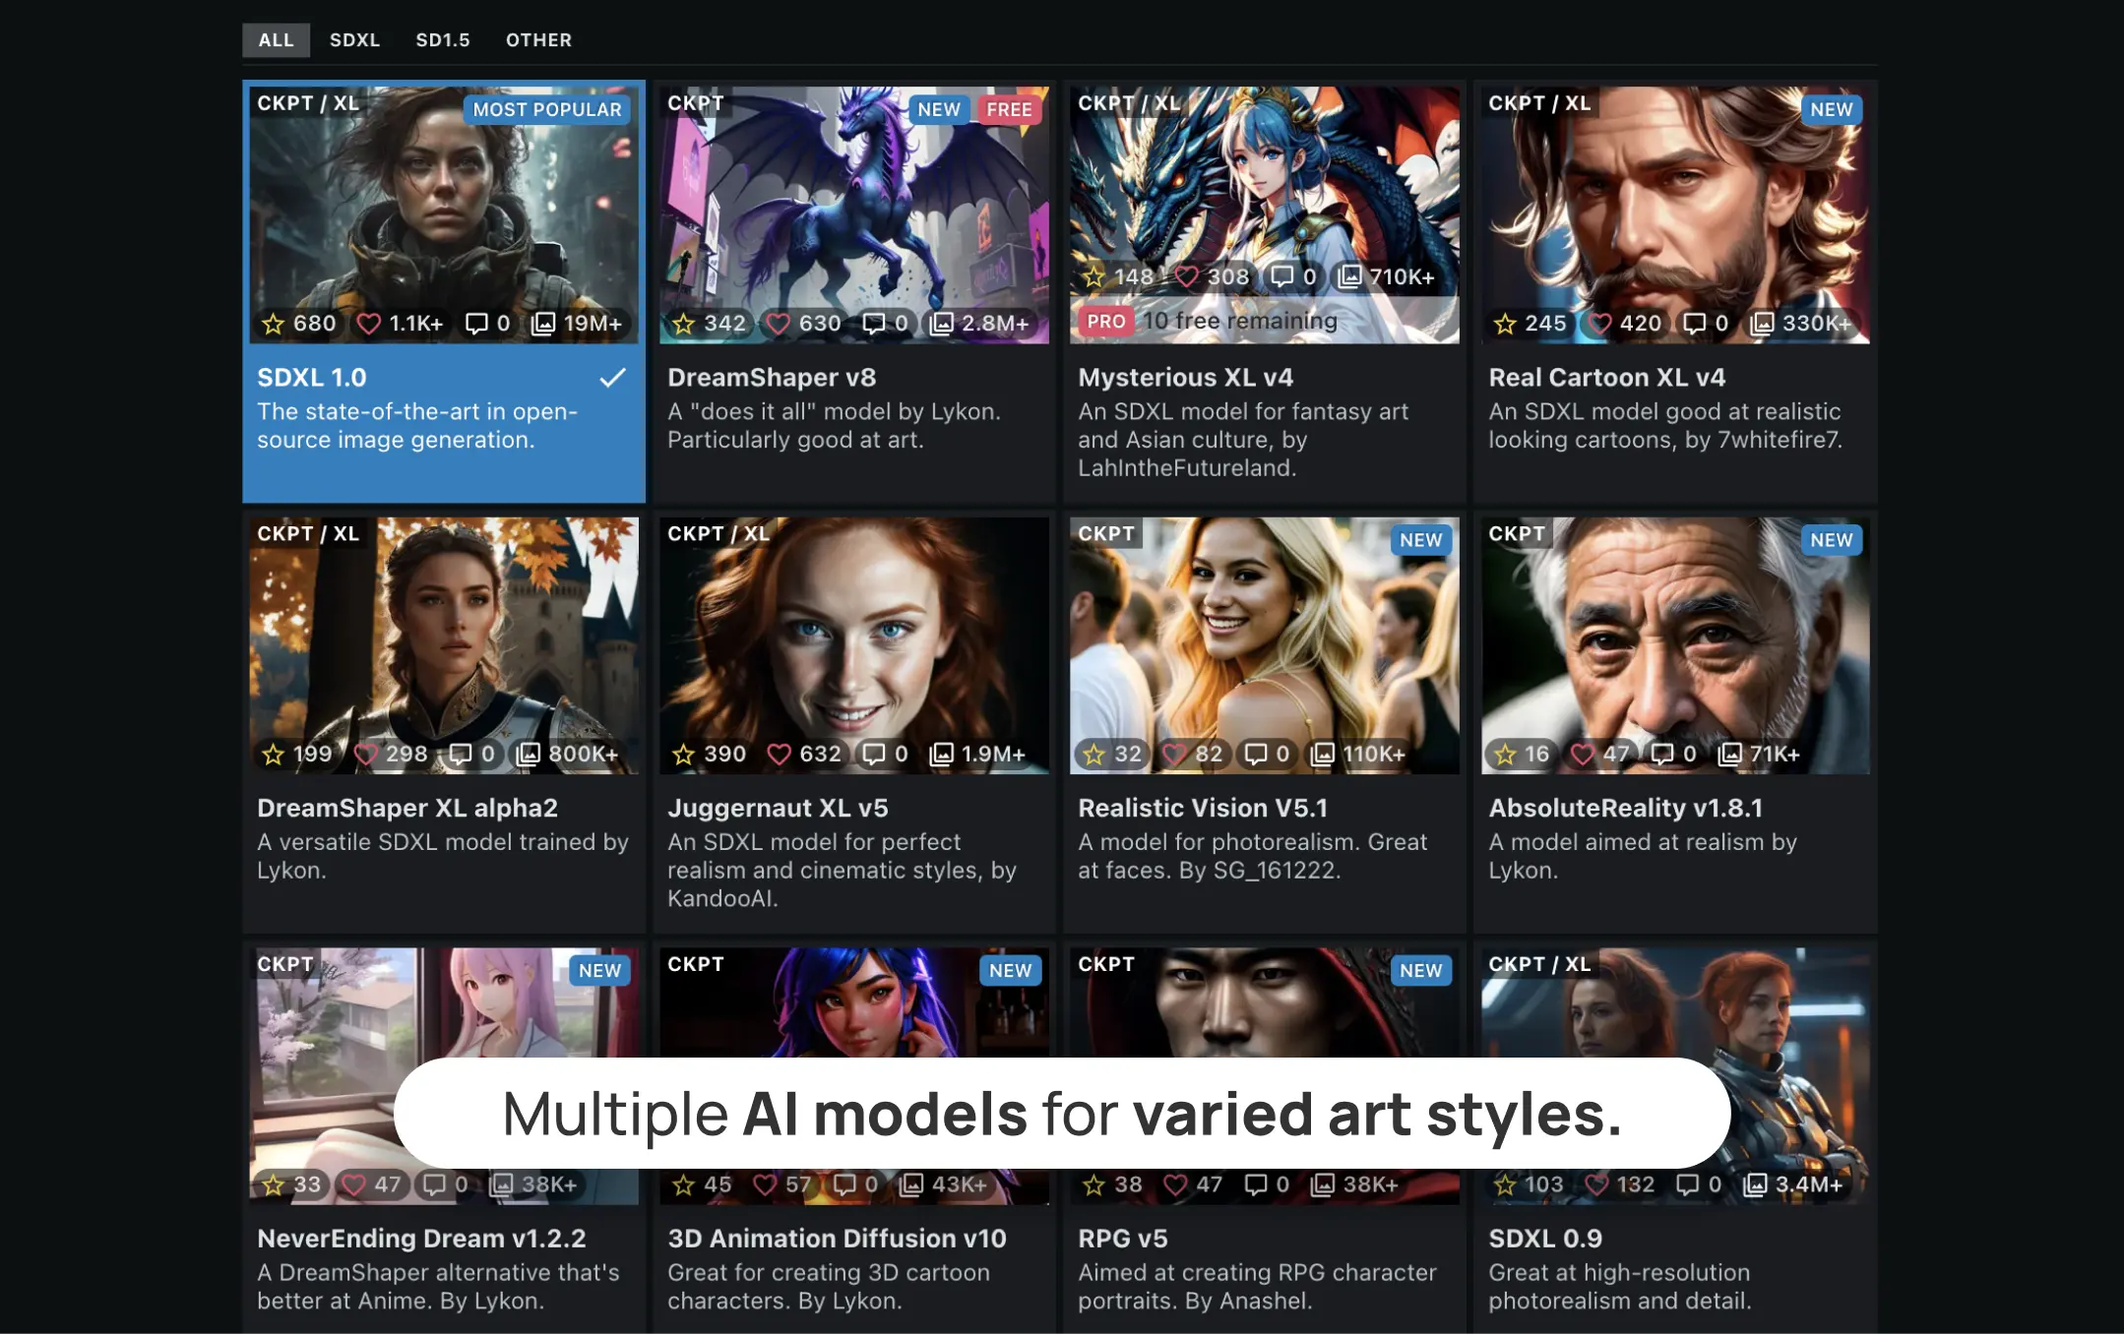Click the image count icon on Real Cartoon XL v4
This screenshot has height=1334, width=2124.
click(1760, 323)
